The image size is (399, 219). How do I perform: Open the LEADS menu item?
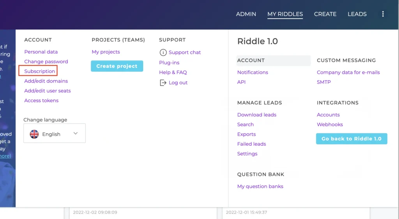coord(357,14)
